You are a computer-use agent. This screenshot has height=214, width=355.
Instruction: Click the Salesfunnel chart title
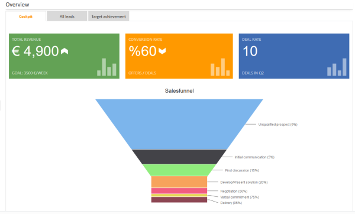pos(179,91)
